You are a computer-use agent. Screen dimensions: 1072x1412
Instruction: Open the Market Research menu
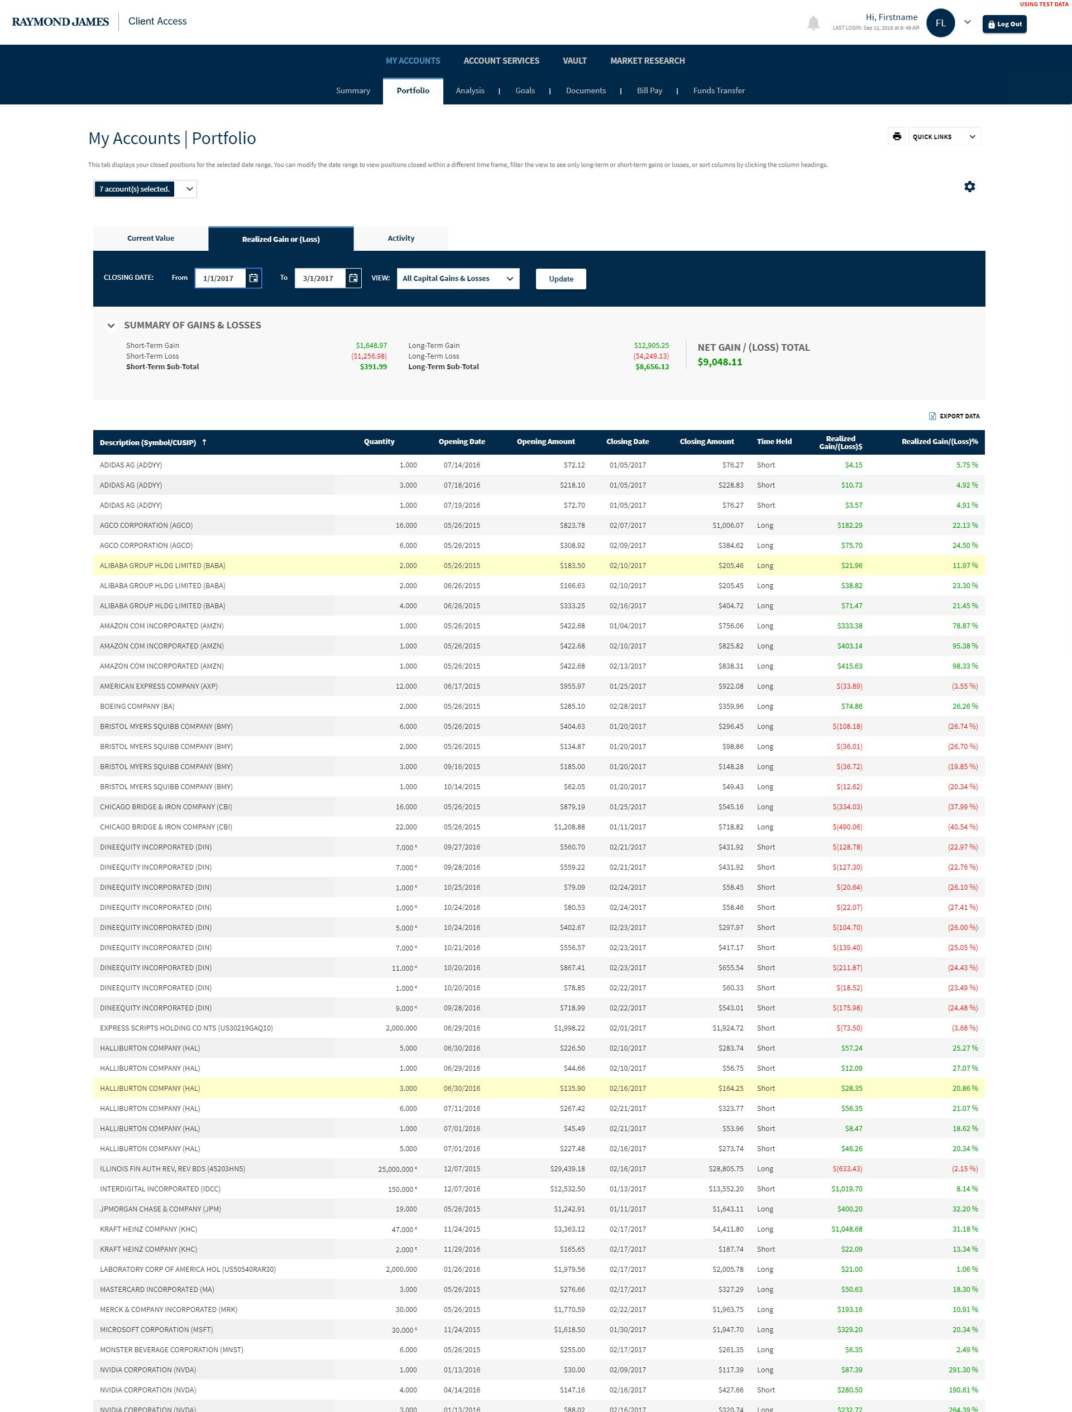pos(648,61)
